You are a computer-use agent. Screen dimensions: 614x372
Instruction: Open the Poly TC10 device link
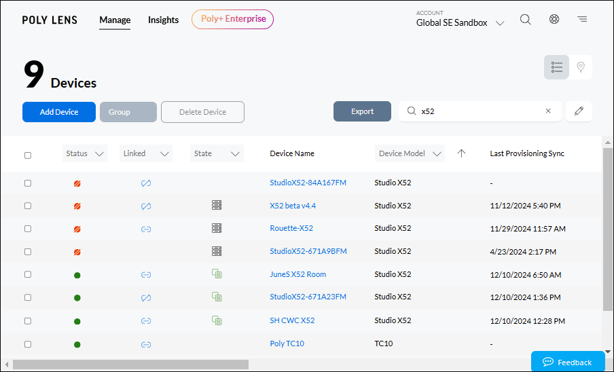click(x=287, y=343)
